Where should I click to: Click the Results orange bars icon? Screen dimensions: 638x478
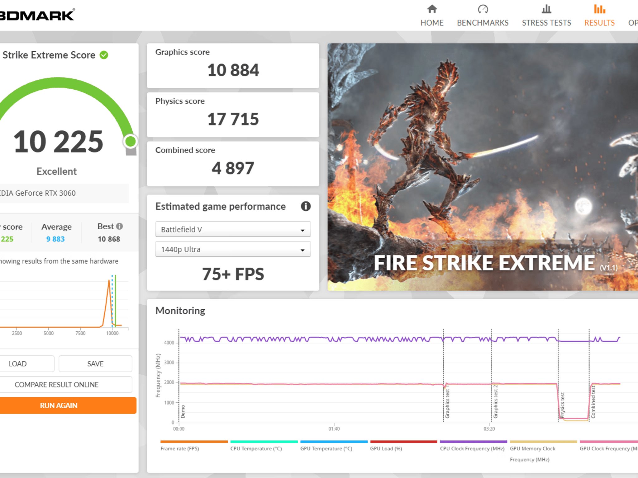click(x=599, y=9)
